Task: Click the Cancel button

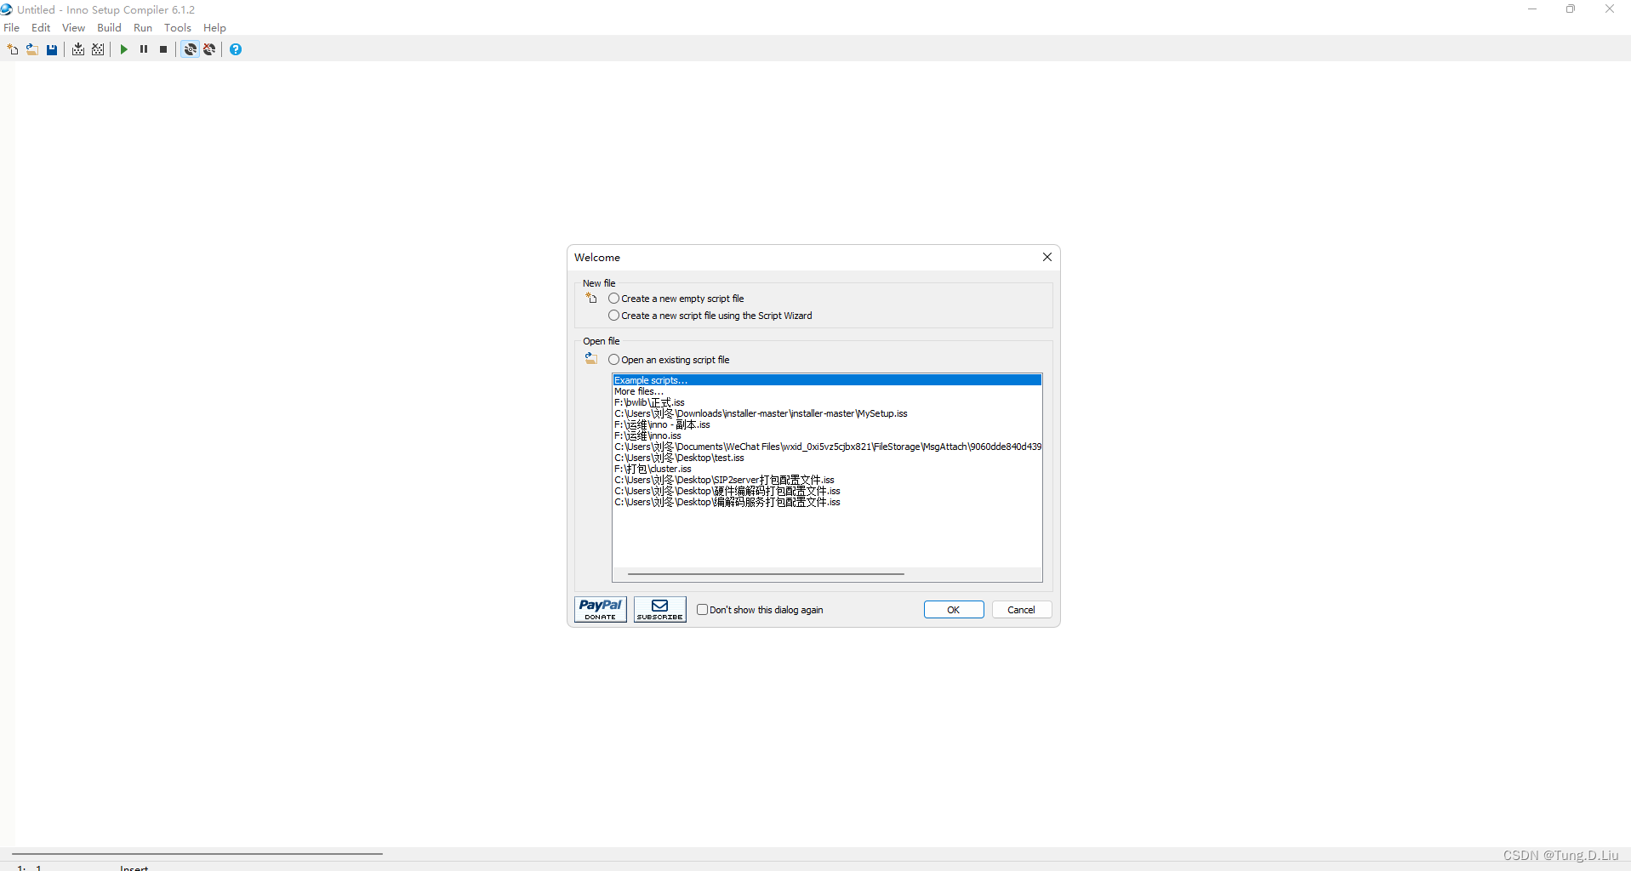Action: [1022, 610]
